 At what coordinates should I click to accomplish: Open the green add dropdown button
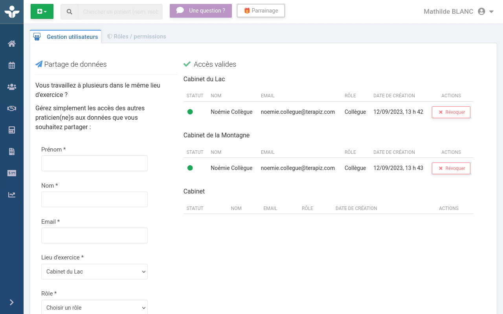point(42,11)
